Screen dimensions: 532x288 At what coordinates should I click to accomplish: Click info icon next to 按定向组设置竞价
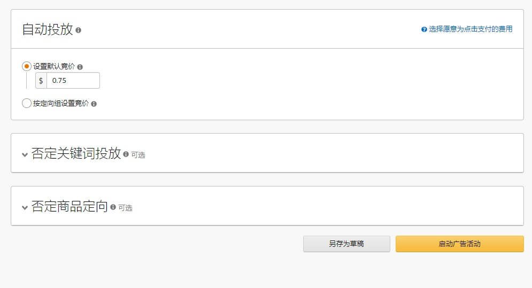(x=94, y=104)
